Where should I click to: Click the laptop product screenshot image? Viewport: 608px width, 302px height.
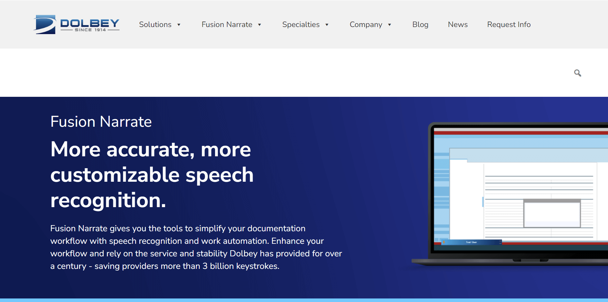(510, 194)
